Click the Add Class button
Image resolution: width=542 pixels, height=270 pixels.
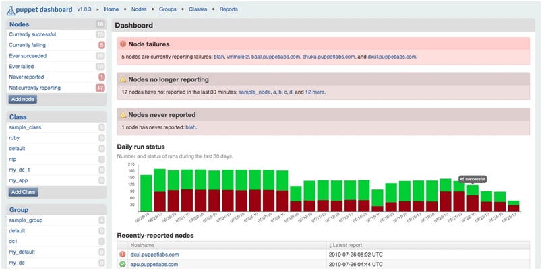24,192
